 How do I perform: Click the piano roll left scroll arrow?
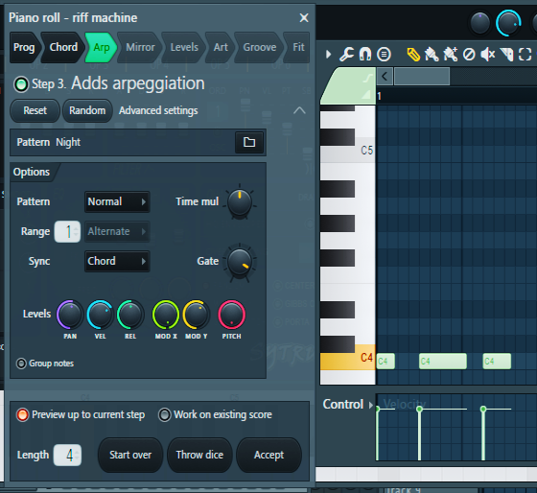click(x=385, y=76)
